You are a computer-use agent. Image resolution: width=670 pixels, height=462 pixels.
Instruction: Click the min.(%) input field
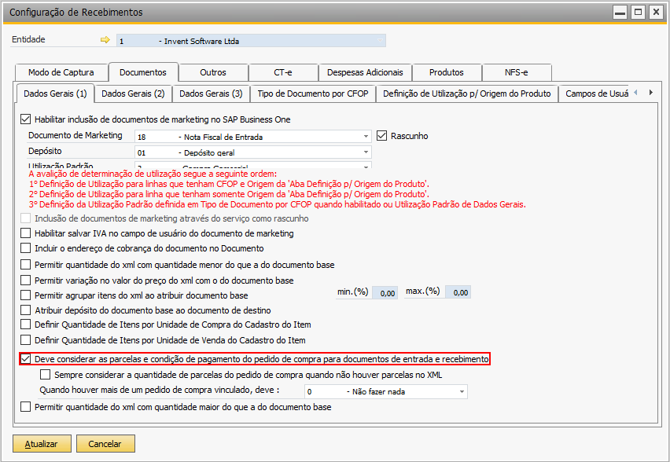pyautogui.click(x=385, y=292)
